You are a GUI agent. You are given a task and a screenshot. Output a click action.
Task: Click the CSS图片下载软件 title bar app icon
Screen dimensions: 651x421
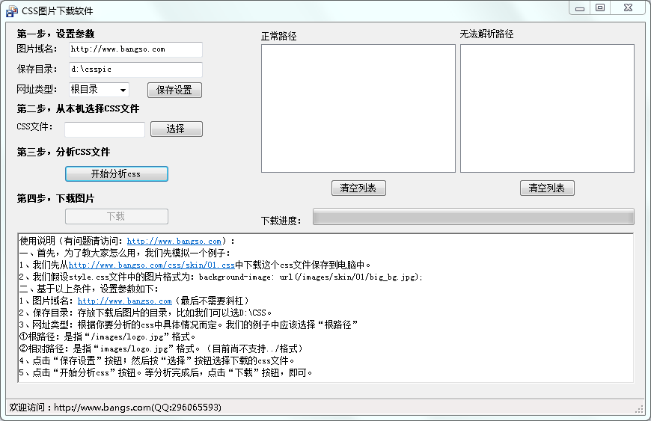click(x=12, y=10)
